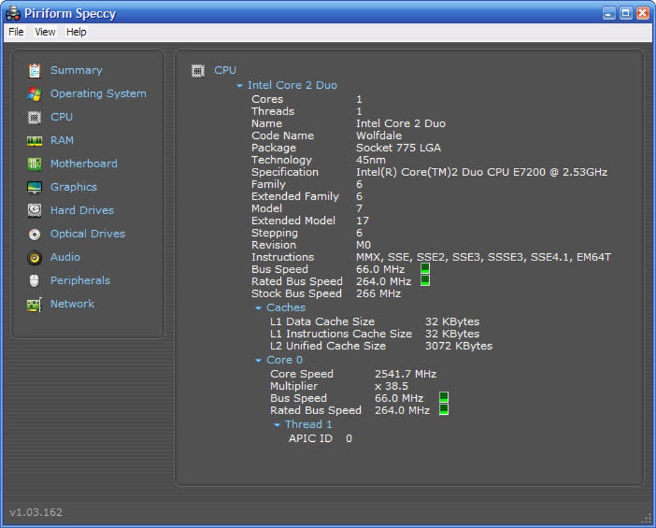Screen dimensions: 656x528
Task: Minimize the Speccy window
Action: [x=609, y=14]
